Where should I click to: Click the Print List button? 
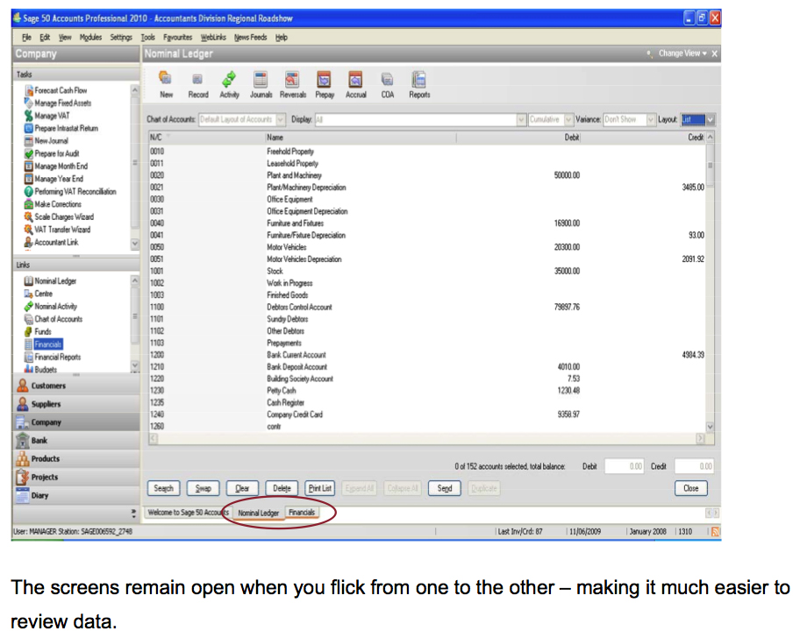(x=320, y=488)
